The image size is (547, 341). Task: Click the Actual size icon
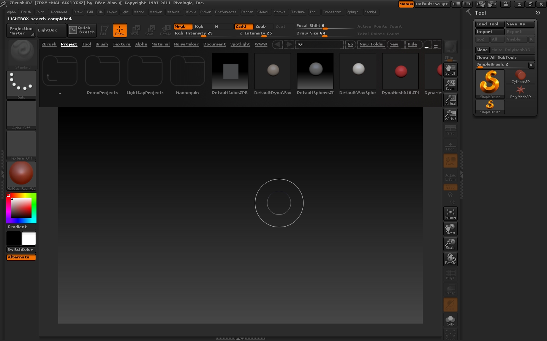pyautogui.click(x=450, y=100)
